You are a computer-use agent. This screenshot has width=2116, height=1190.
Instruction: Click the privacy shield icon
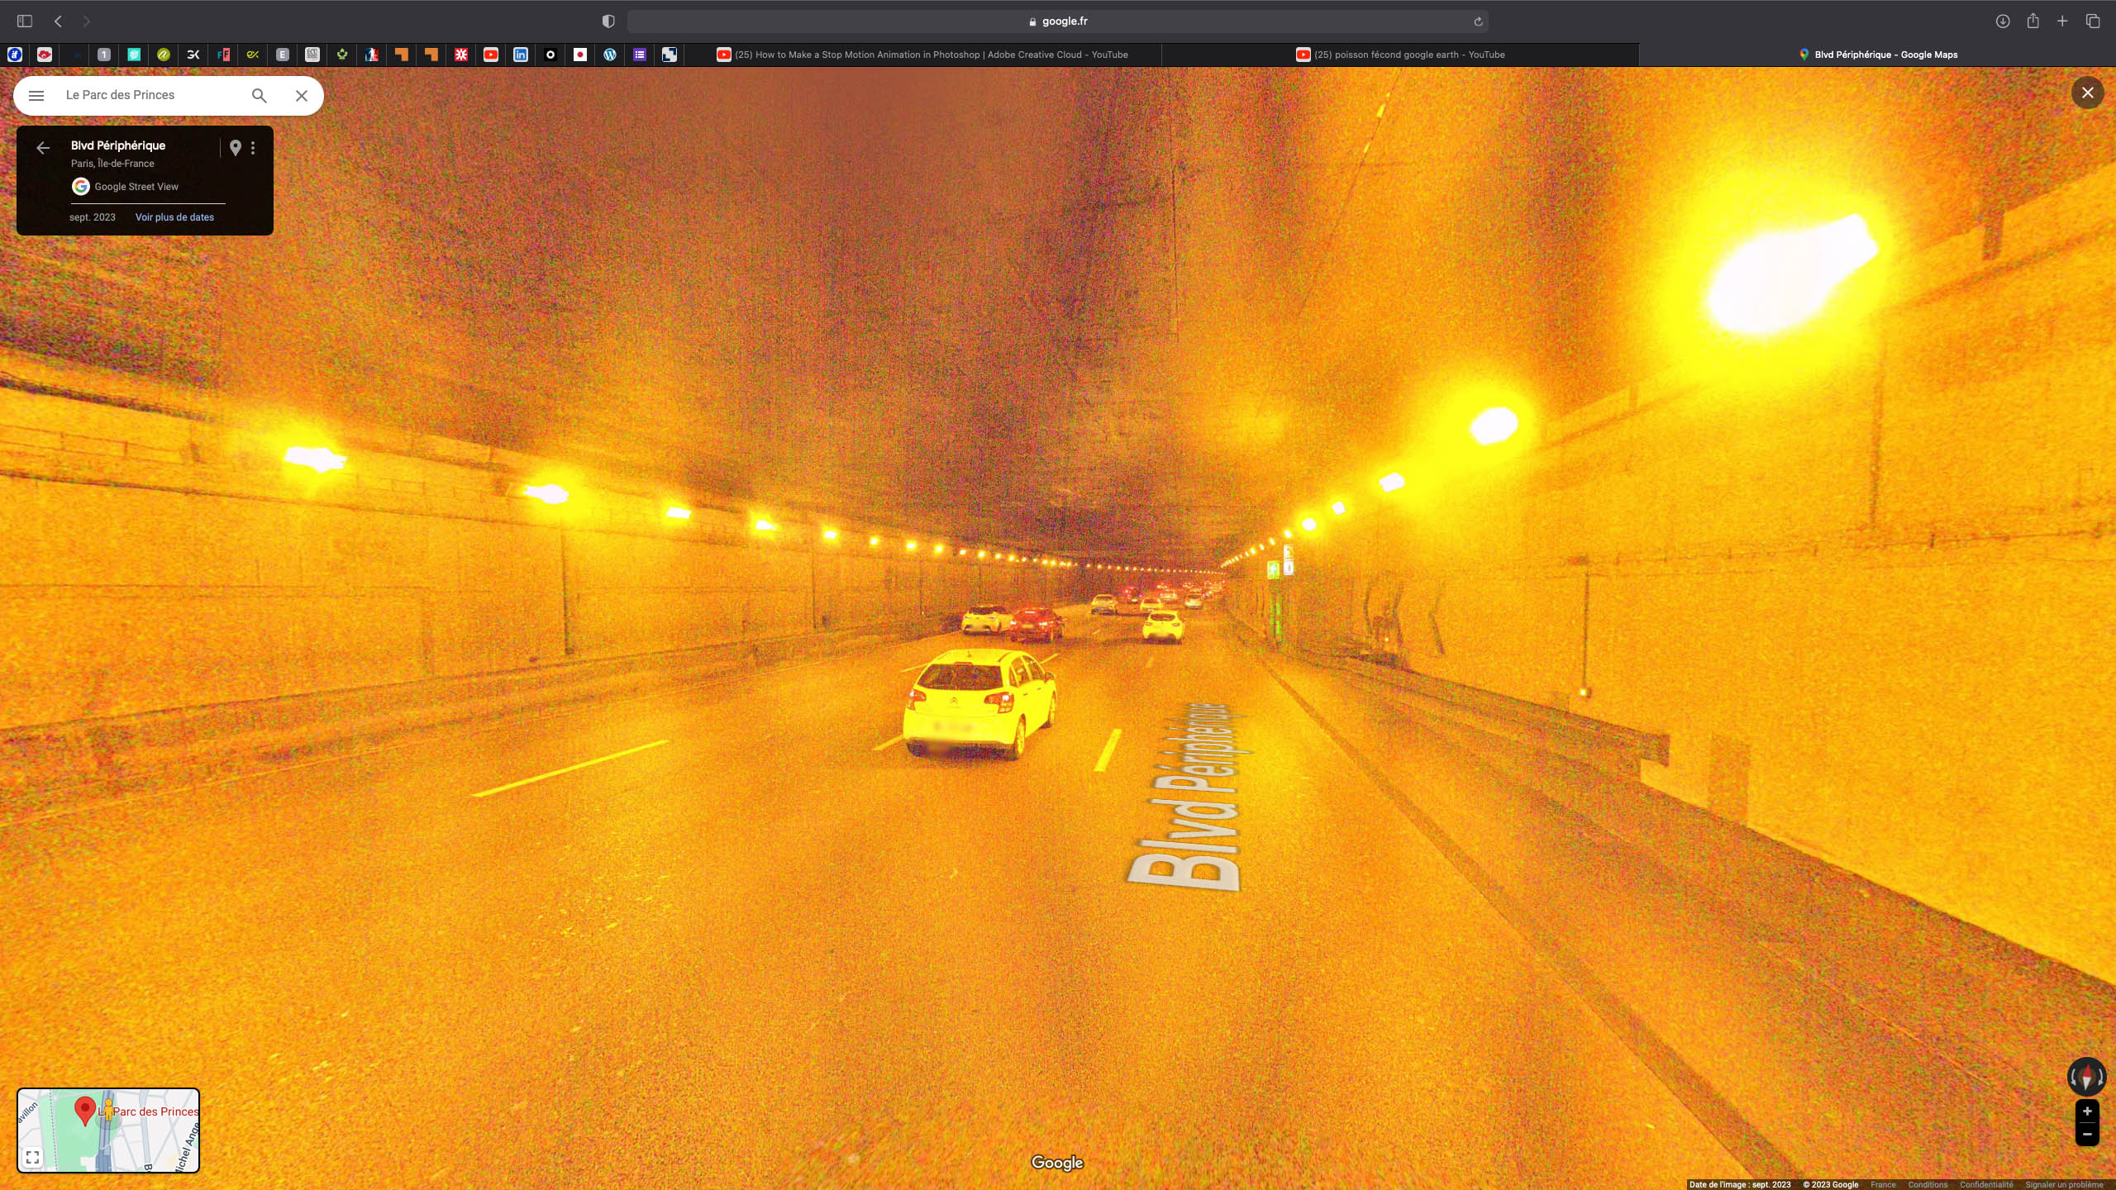pyautogui.click(x=608, y=21)
